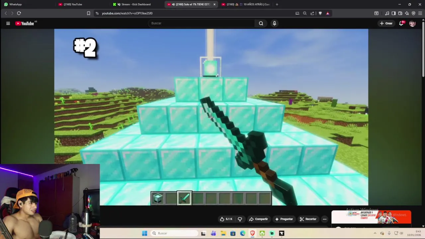425x239 pixels.
Task: Reload the page with the refresh icon
Action: [x=19, y=13]
